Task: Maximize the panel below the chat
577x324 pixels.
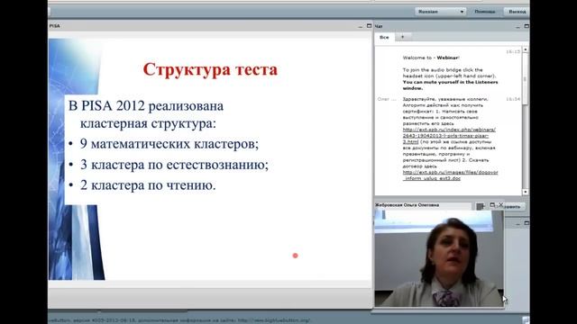Action: tap(527, 223)
